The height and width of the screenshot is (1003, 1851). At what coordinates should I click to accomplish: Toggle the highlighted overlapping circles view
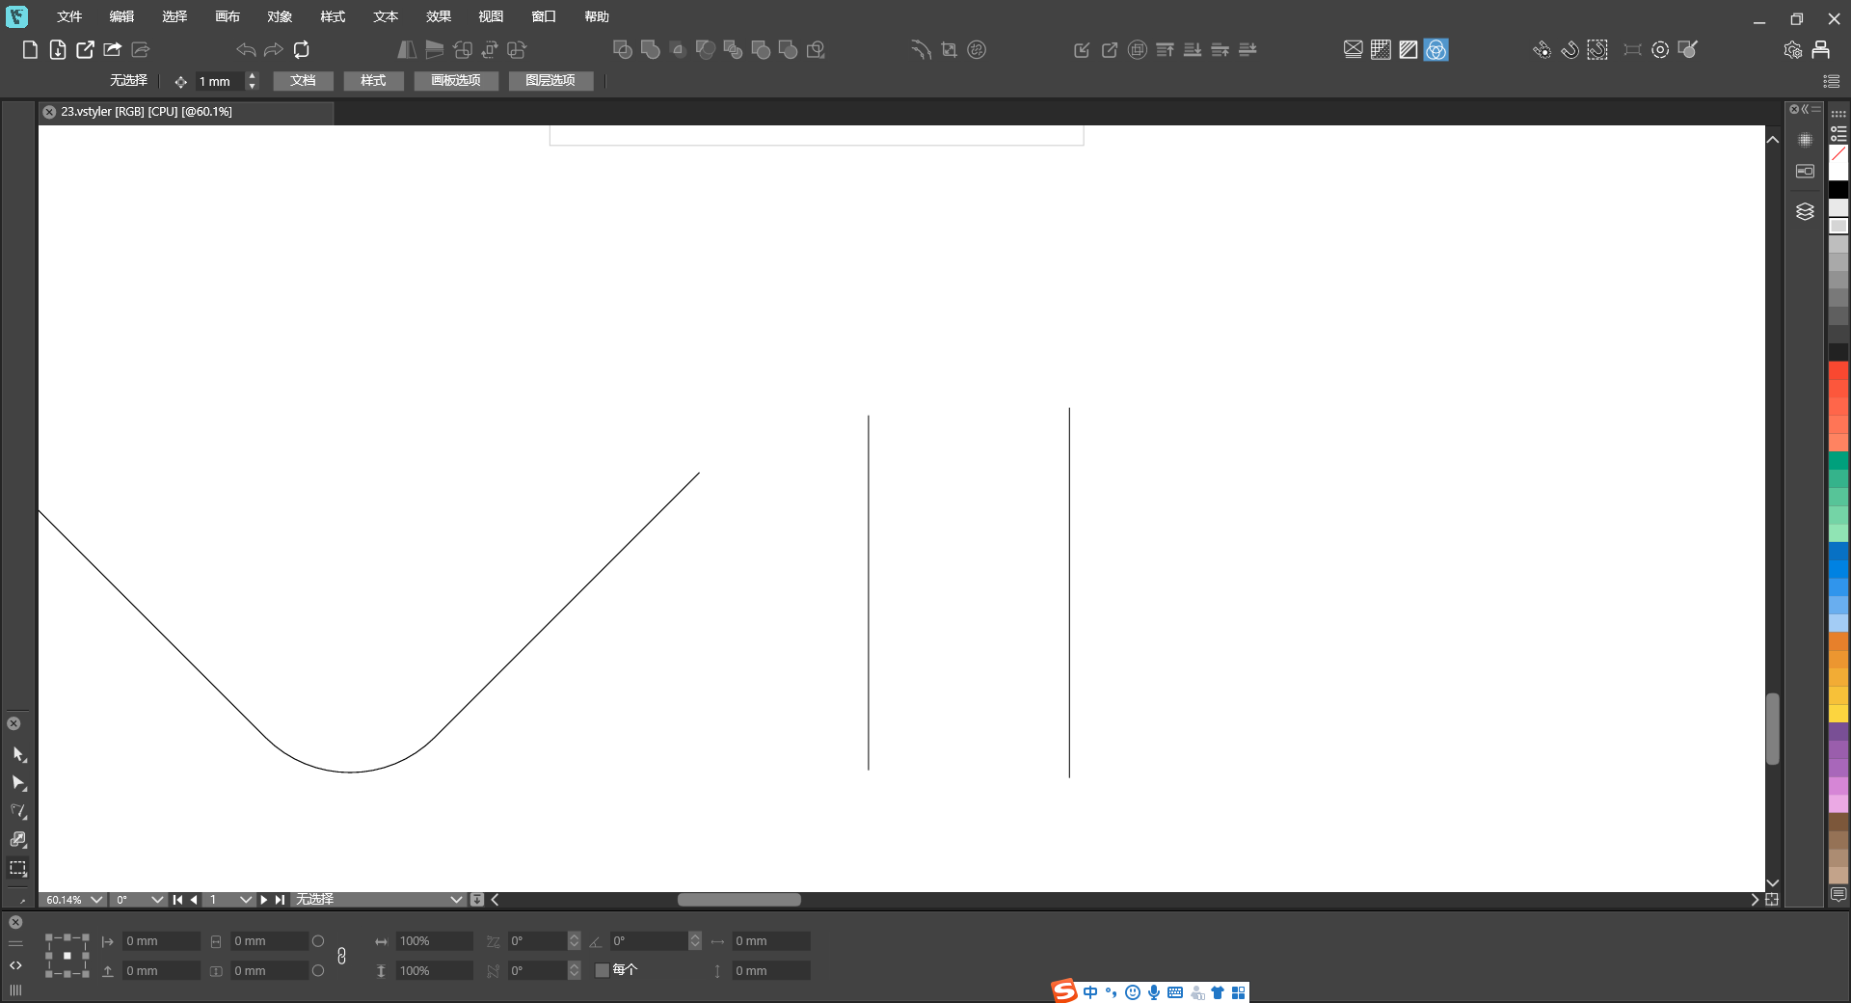(x=1436, y=49)
